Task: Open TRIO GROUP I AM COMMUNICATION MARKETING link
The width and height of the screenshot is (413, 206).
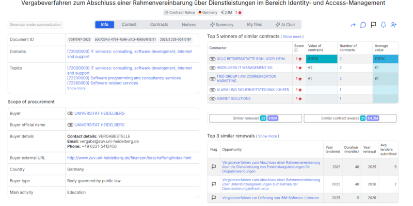Action: (247, 79)
